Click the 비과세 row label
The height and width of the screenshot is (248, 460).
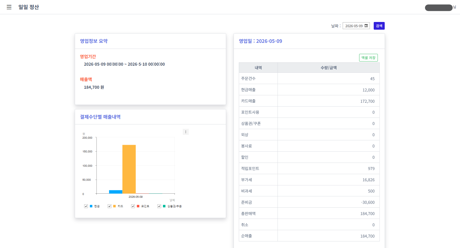(x=246, y=191)
